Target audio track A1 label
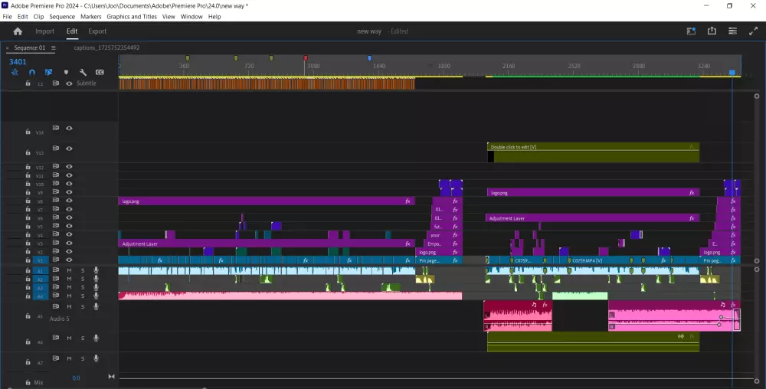This screenshot has height=389, width=766. 41,270
